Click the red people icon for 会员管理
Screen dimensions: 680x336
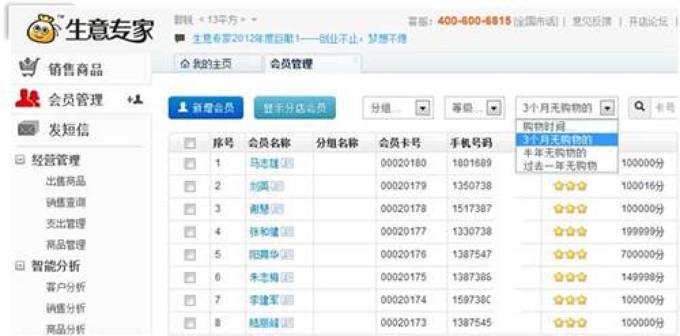click(x=27, y=99)
